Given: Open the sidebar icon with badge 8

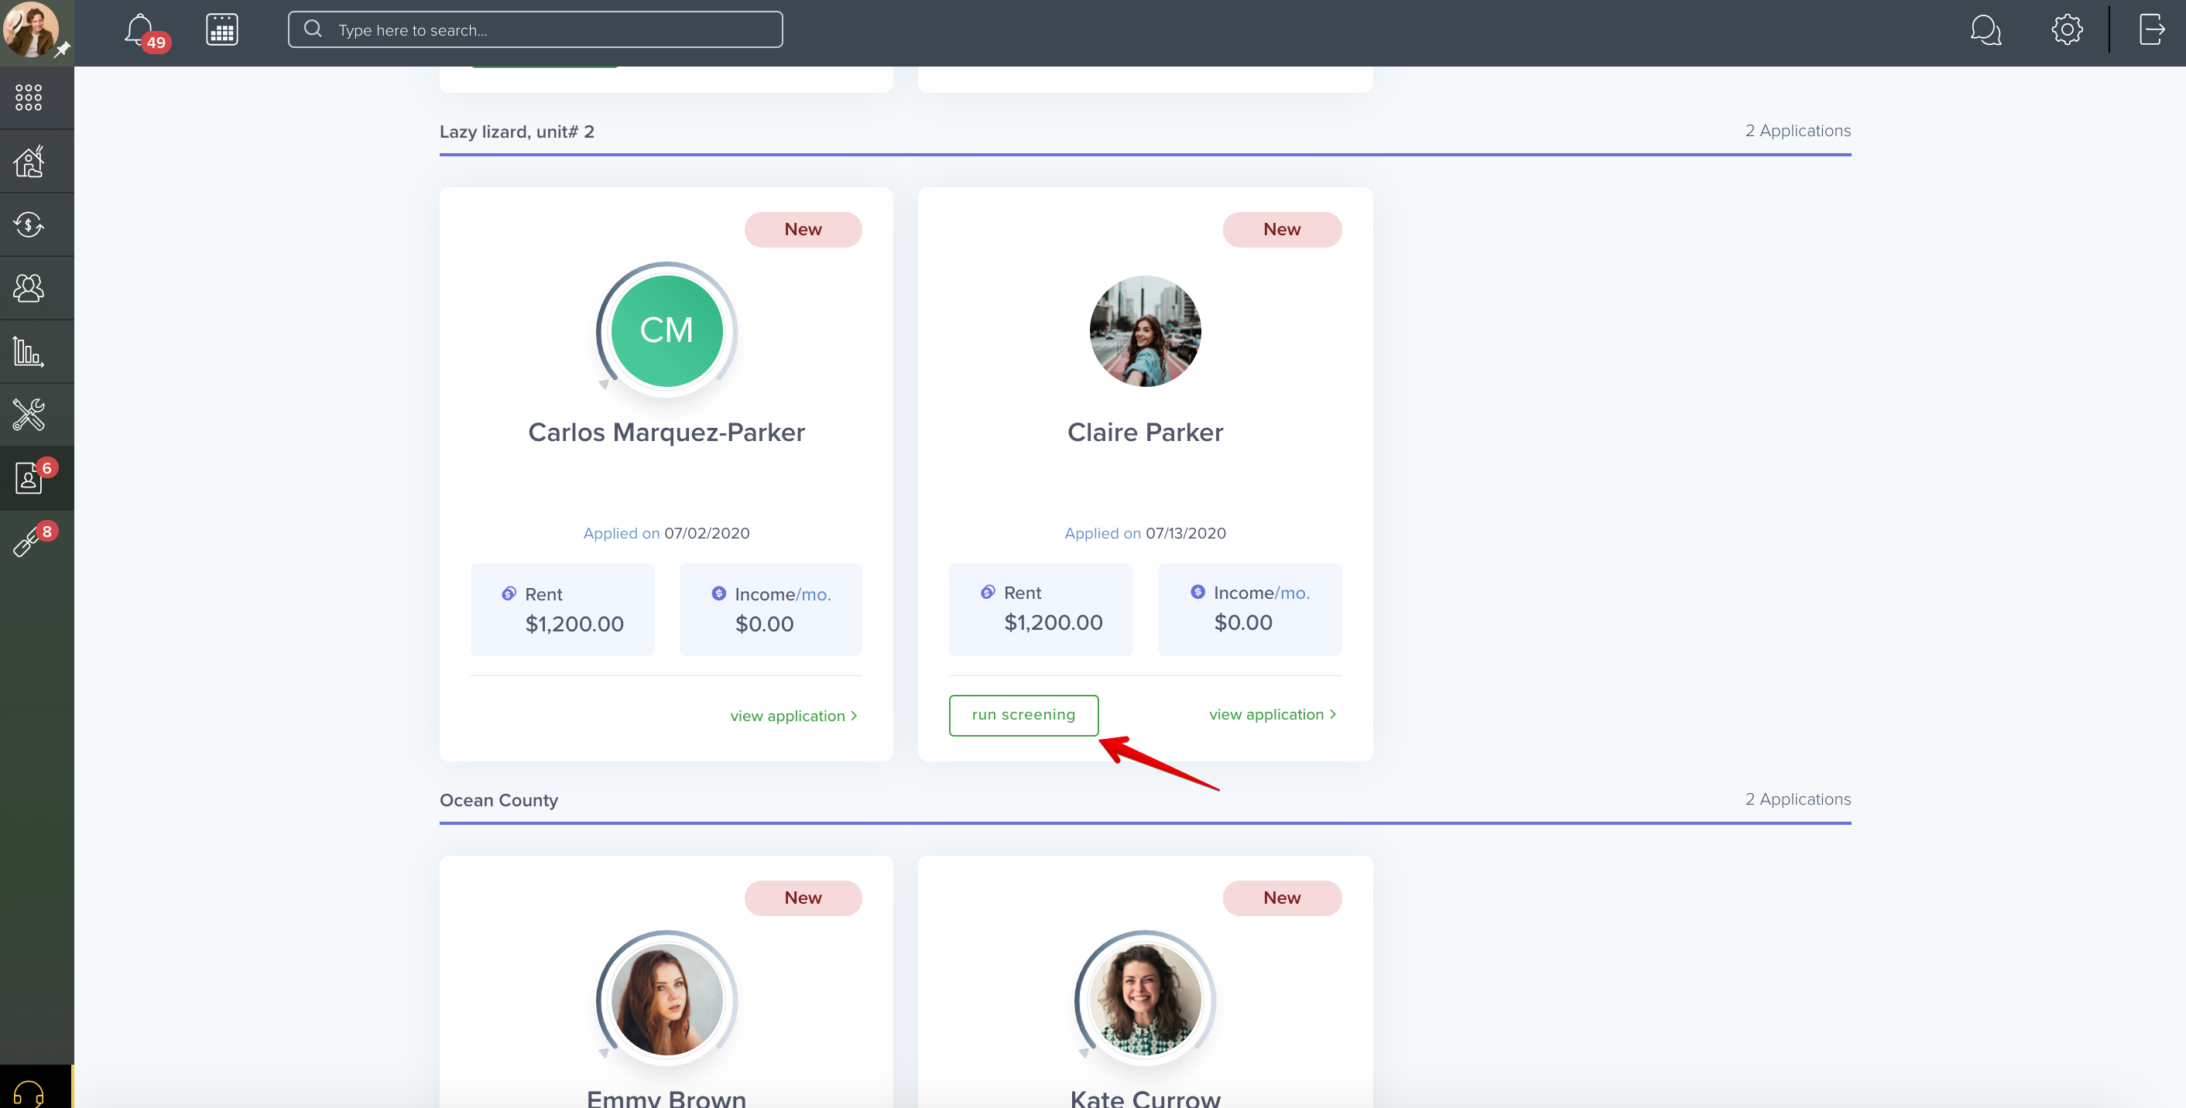Looking at the screenshot, I should pos(34,540).
